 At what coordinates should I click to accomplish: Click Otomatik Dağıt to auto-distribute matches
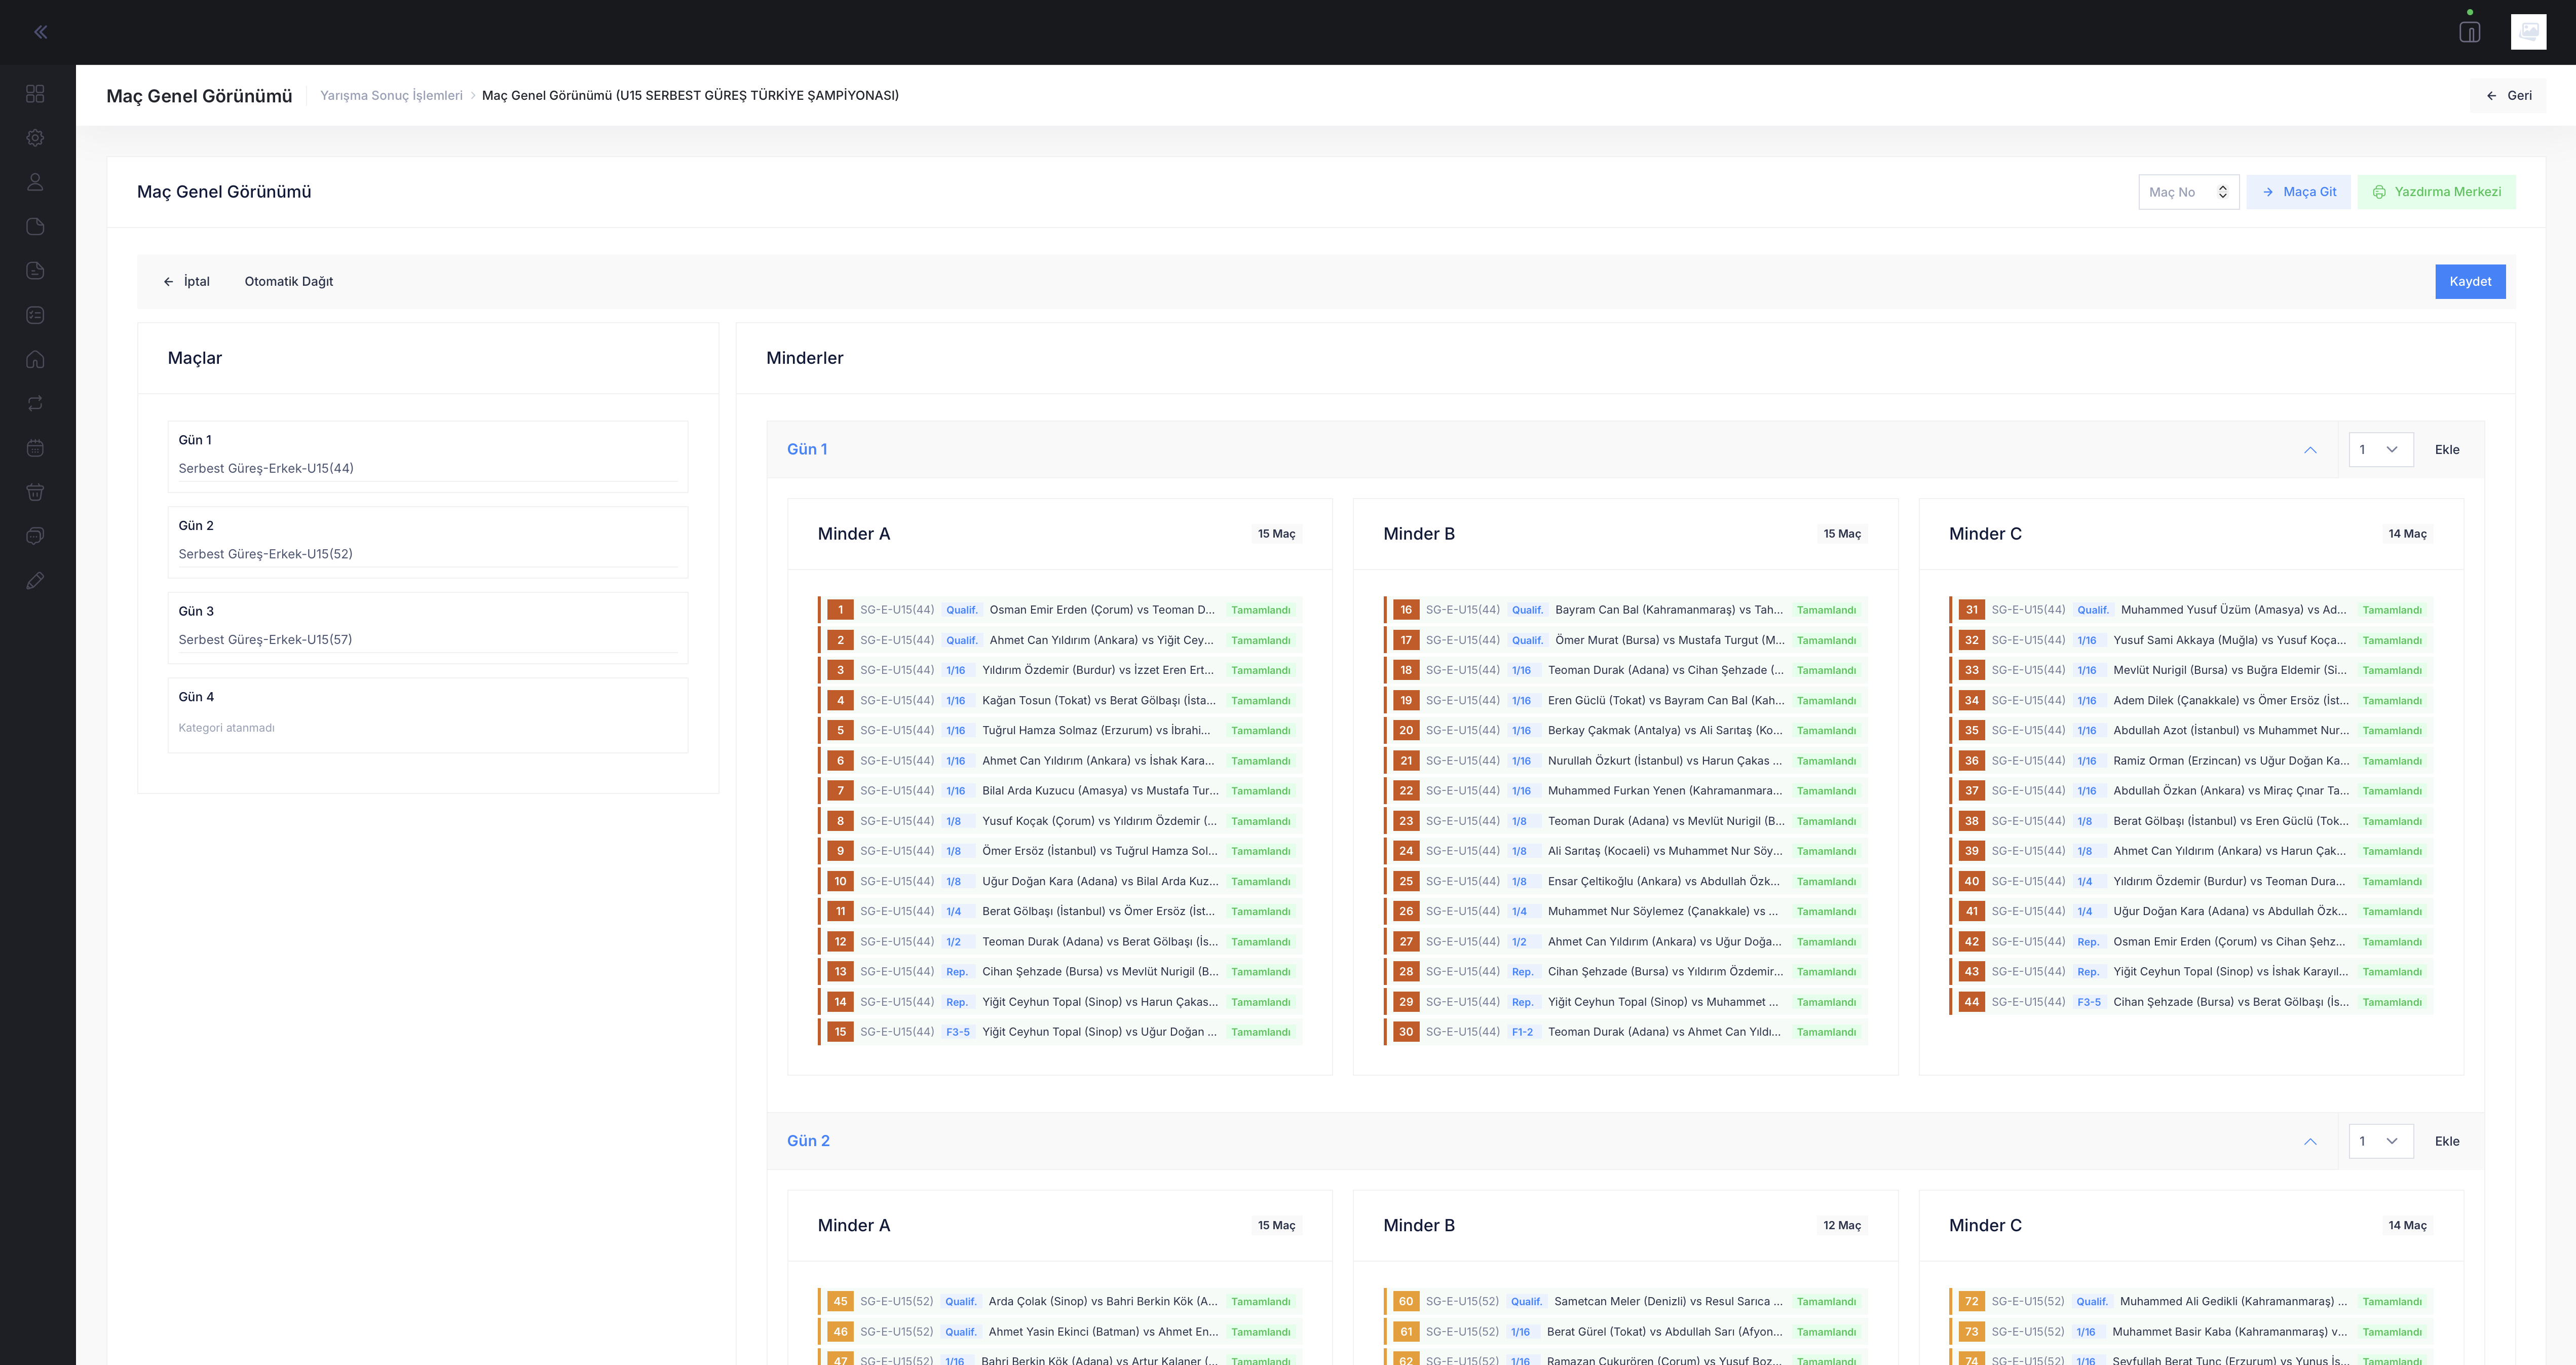(289, 281)
